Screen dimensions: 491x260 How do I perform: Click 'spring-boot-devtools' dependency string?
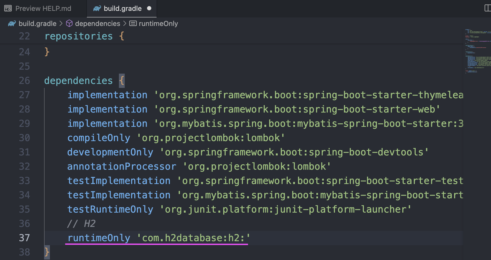[x=294, y=152]
